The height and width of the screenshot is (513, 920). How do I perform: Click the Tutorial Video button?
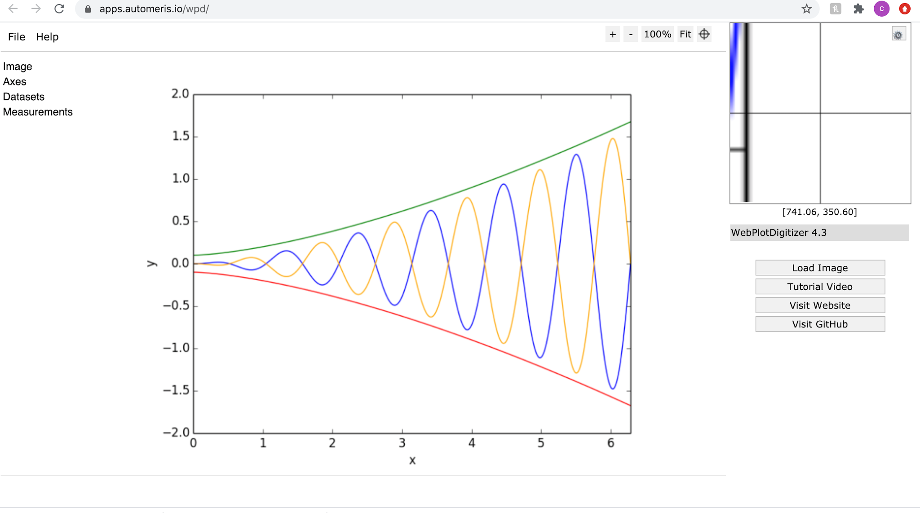[x=820, y=287]
